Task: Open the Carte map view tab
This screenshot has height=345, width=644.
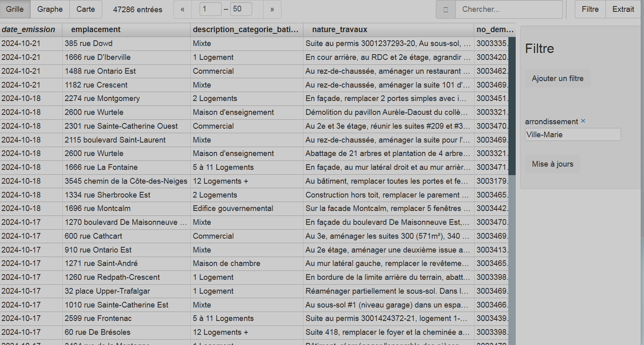Action: tap(86, 9)
